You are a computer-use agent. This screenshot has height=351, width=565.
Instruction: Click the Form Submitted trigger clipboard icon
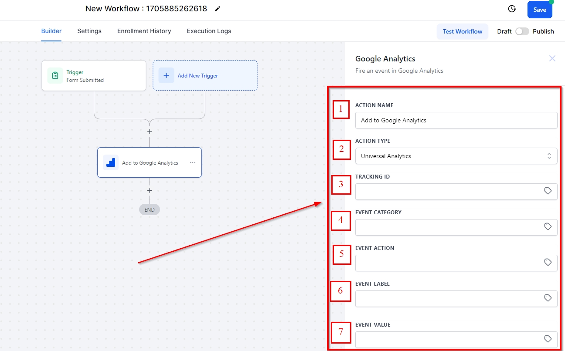point(55,76)
